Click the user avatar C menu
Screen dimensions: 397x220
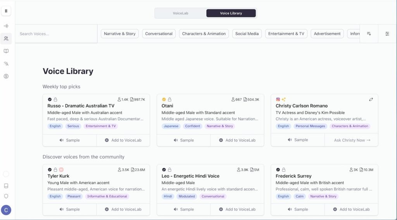[x=6, y=210]
